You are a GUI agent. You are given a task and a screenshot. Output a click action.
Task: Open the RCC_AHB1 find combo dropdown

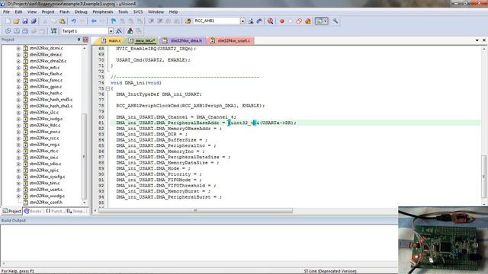(x=242, y=21)
